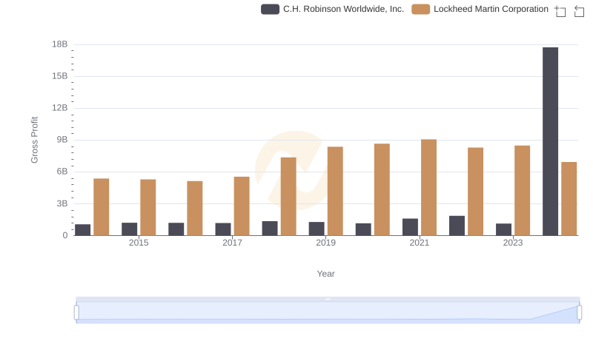This screenshot has width=593, height=341.
Task: Click the 2014 Lockheed Martin bar
Action: tap(102, 207)
